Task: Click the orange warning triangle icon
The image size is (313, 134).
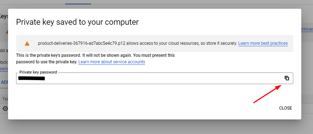Action: (27, 44)
